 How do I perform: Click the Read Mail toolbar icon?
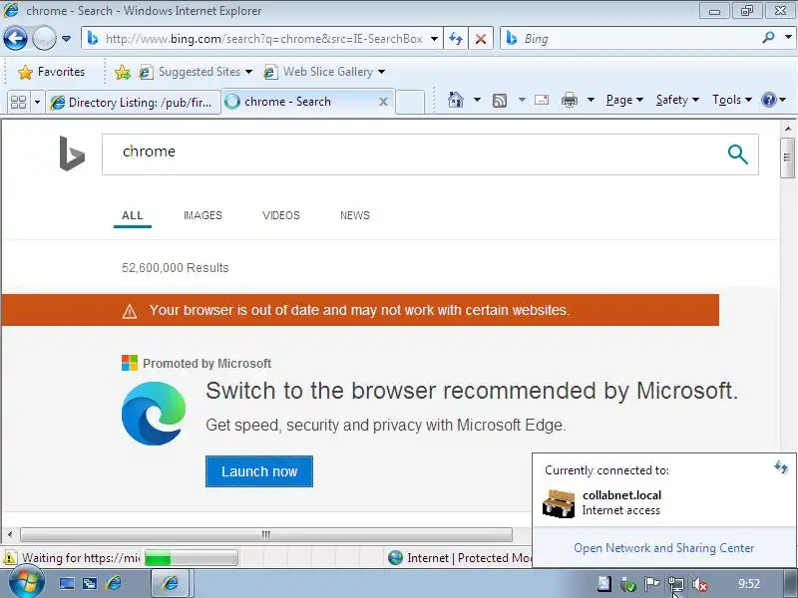click(542, 100)
